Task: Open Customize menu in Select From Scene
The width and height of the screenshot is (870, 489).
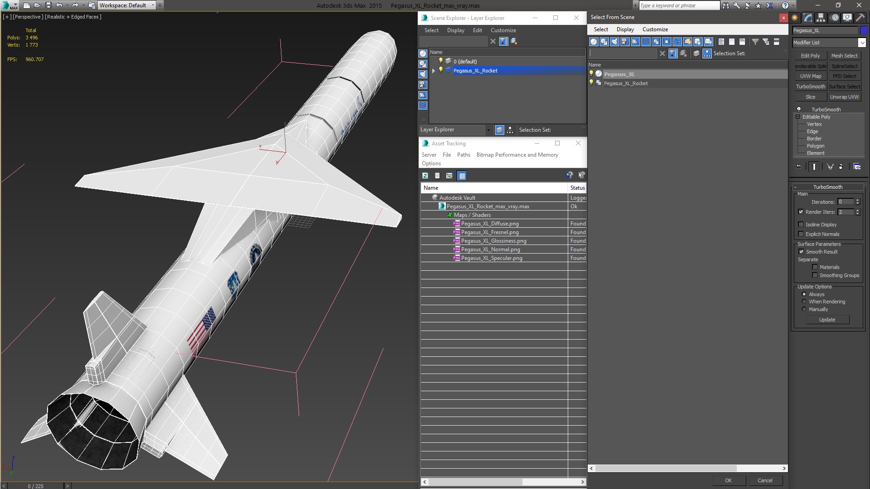Action: point(655,29)
